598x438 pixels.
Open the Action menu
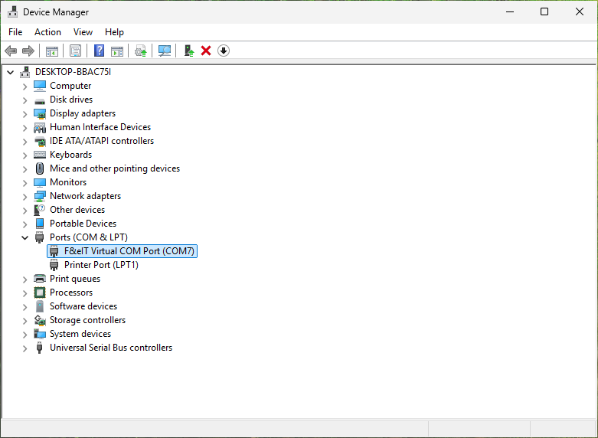pyautogui.click(x=47, y=32)
